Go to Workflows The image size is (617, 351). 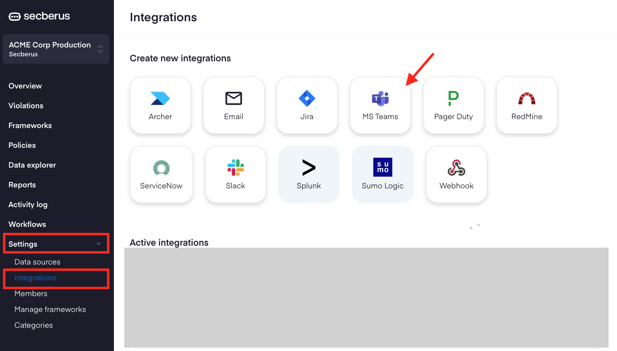(x=27, y=224)
